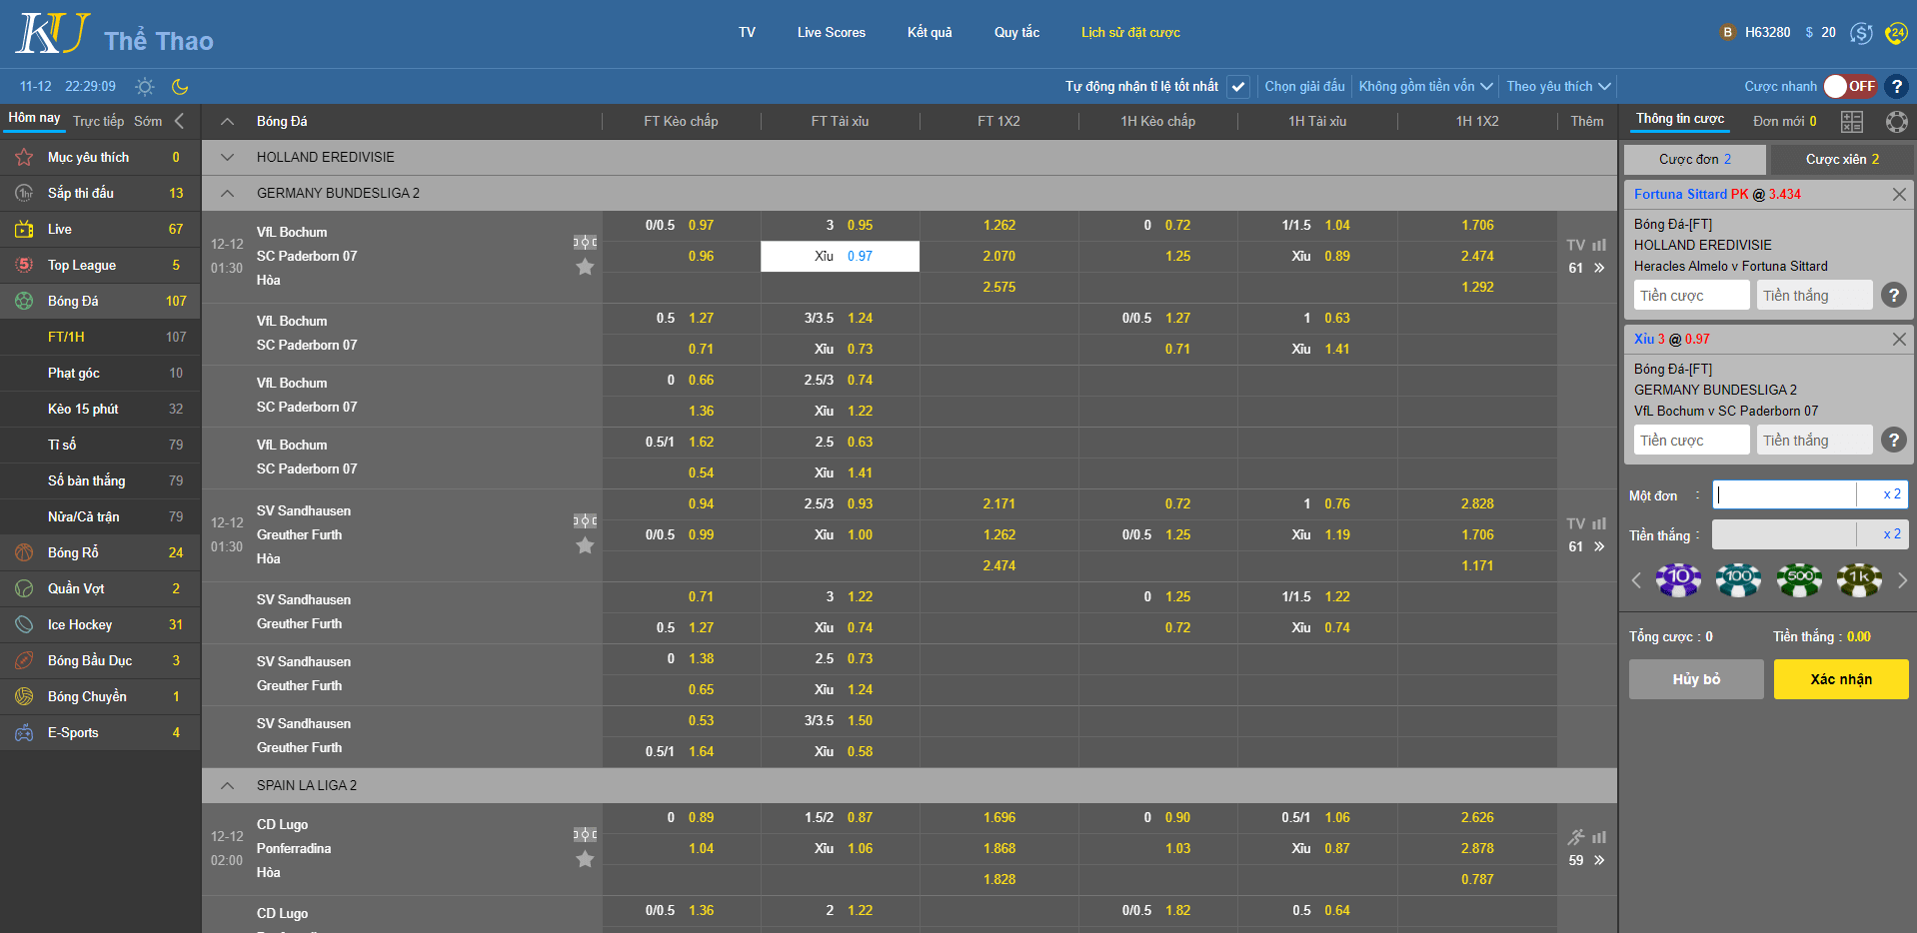Open the Live Scores menu
1917x933 pixels.
(x=831, y=33)
